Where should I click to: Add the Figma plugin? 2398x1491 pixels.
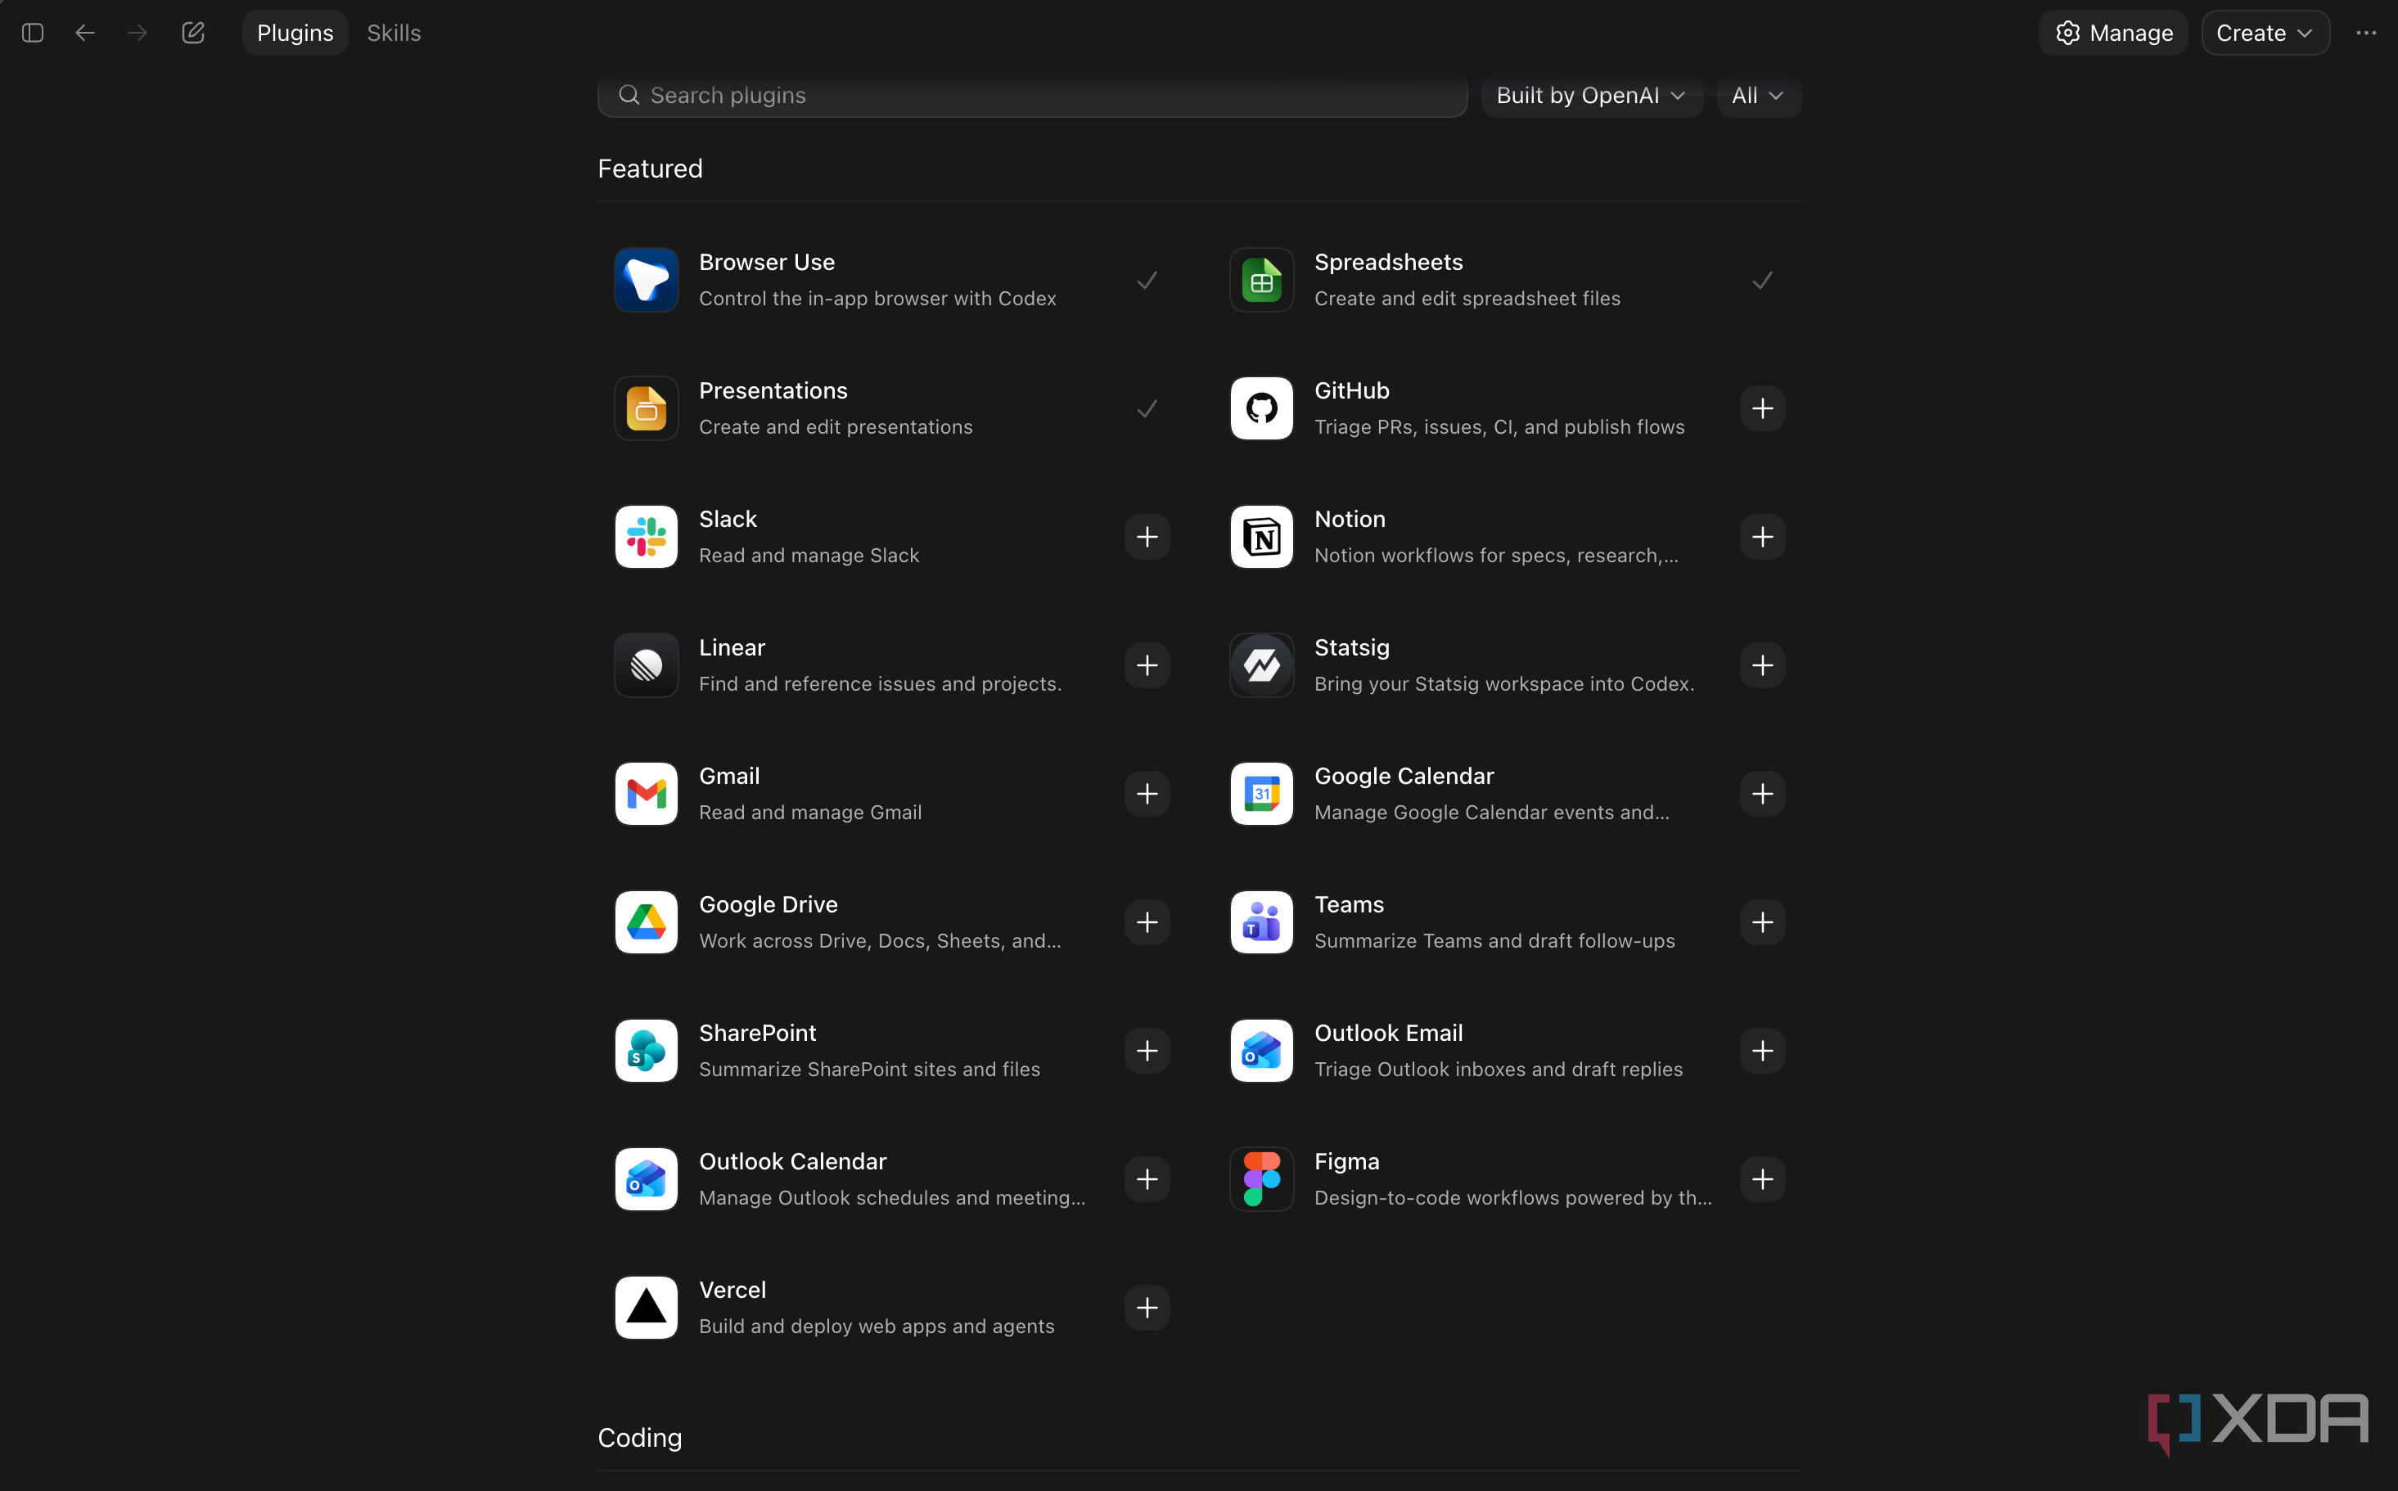(x=1762, y=1179)
